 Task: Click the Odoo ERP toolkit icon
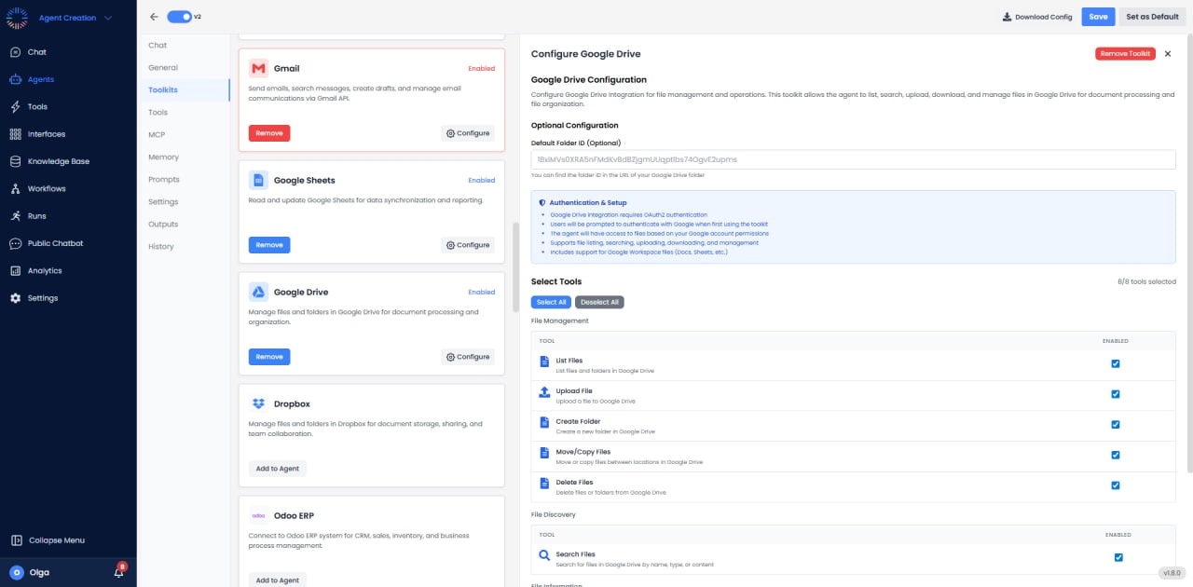point(257,515)
